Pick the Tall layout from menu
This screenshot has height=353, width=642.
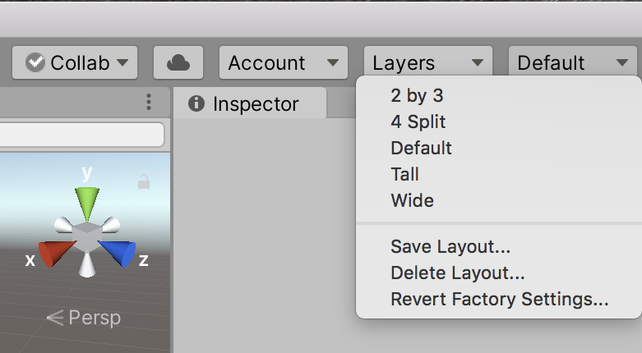point(405,174)
